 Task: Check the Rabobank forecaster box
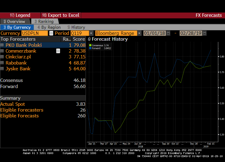click(x=2, y=63)
